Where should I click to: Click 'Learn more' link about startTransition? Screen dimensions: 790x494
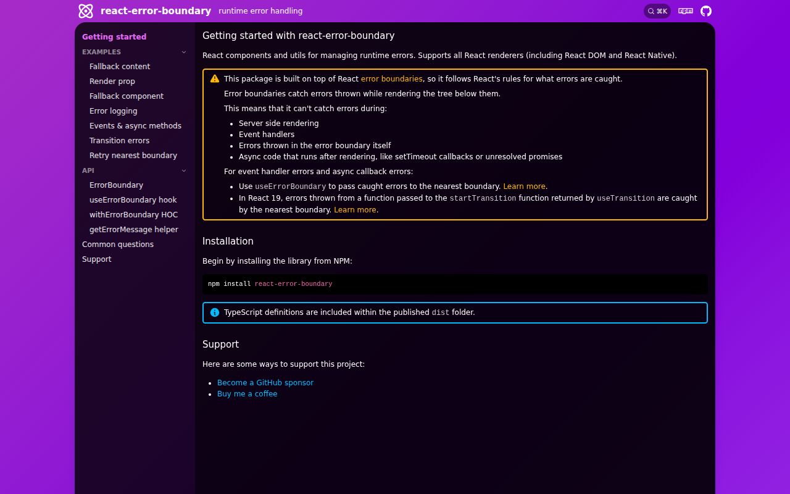click(x=355, y=210)
